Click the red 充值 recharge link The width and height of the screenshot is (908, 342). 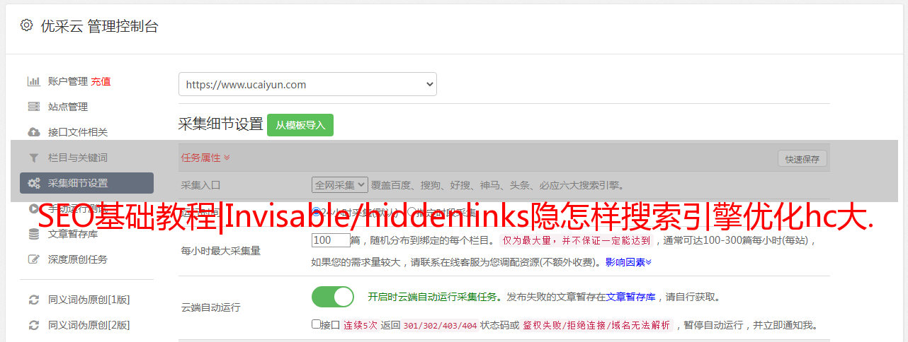pyautogui.click(x=101, y=81)
